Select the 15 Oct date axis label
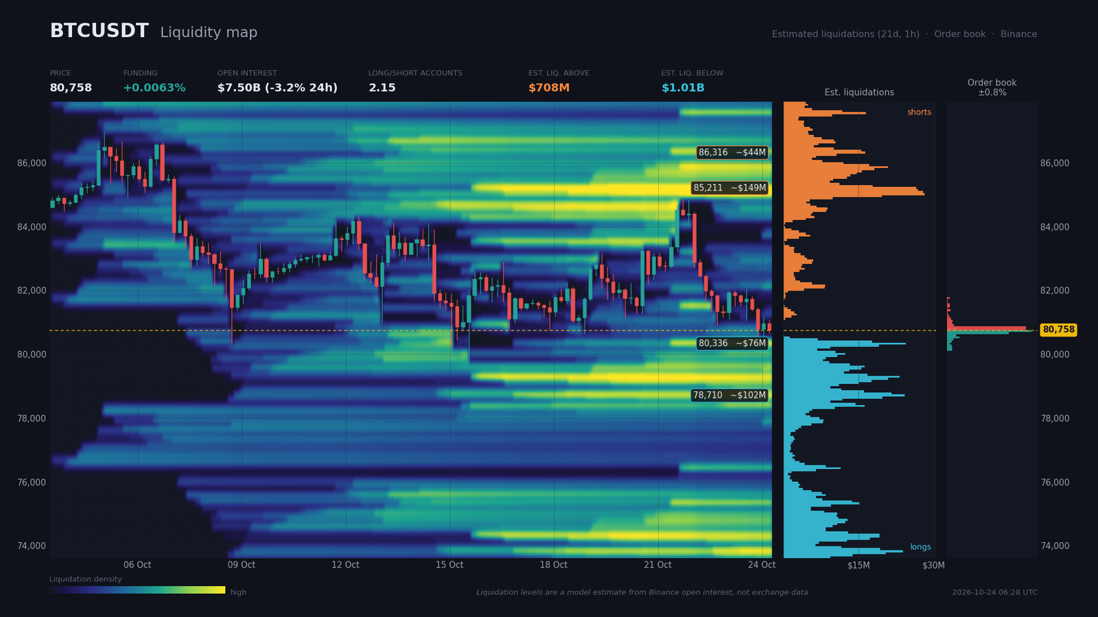This screenshot has height=617, width=1098. click(x=449, y=565)
